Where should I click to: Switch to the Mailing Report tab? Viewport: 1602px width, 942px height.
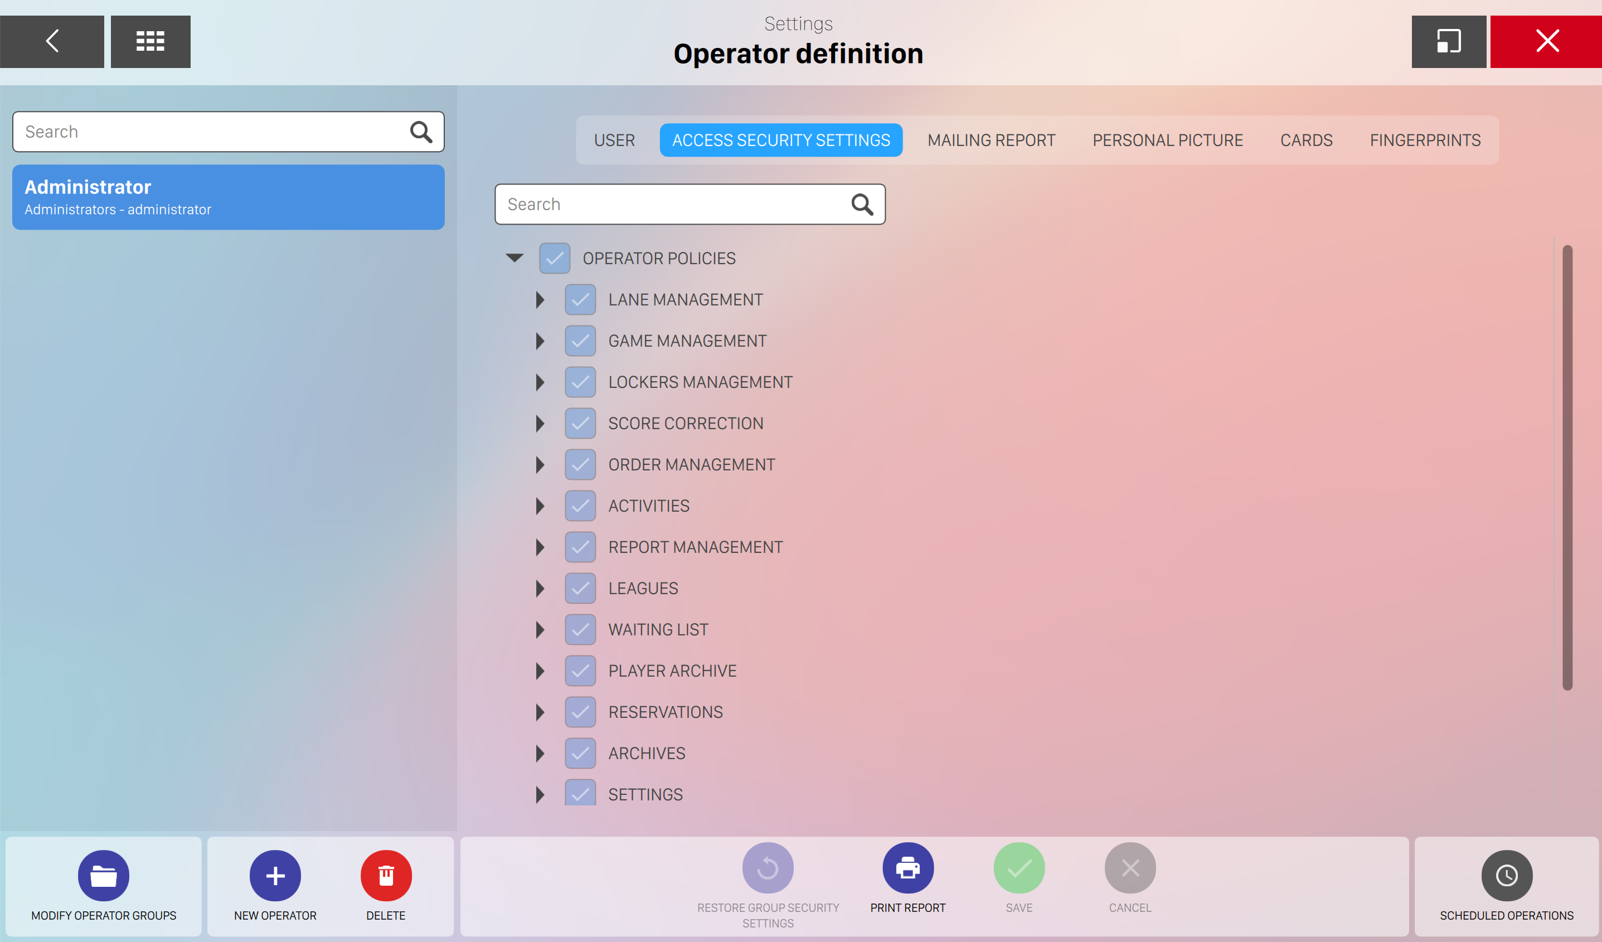(x=991, y=140)
